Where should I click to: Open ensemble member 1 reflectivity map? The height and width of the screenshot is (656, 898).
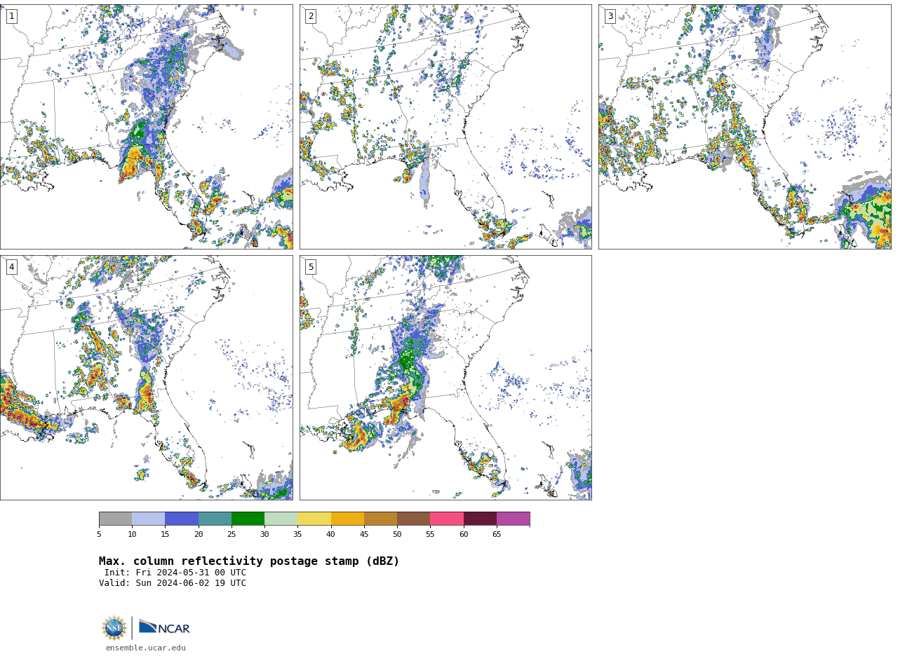click(146, 127)
